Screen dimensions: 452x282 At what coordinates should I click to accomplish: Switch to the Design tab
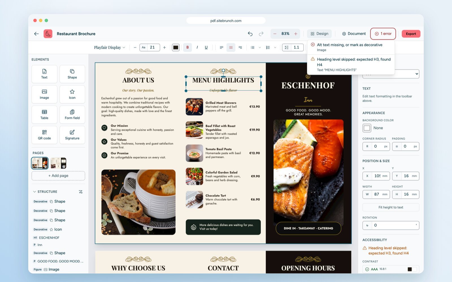click(320, 34)
